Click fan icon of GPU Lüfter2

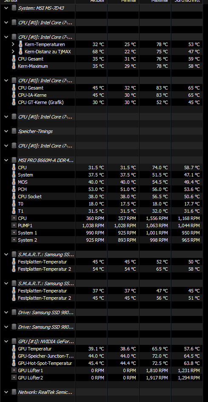tap(14, 378)
